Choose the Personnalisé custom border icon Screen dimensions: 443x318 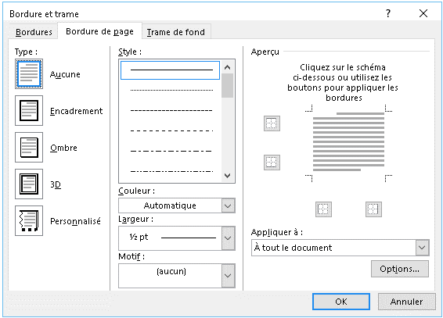click(x=29, y=220)
